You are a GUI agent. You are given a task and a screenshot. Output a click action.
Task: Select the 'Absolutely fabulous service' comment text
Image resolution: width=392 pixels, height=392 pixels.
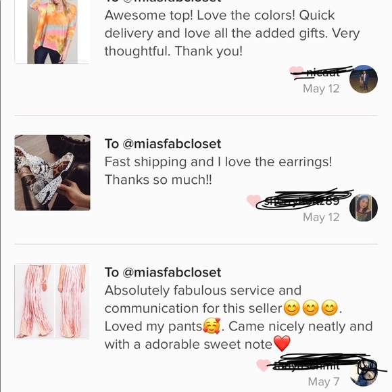(x=239, y=318)
